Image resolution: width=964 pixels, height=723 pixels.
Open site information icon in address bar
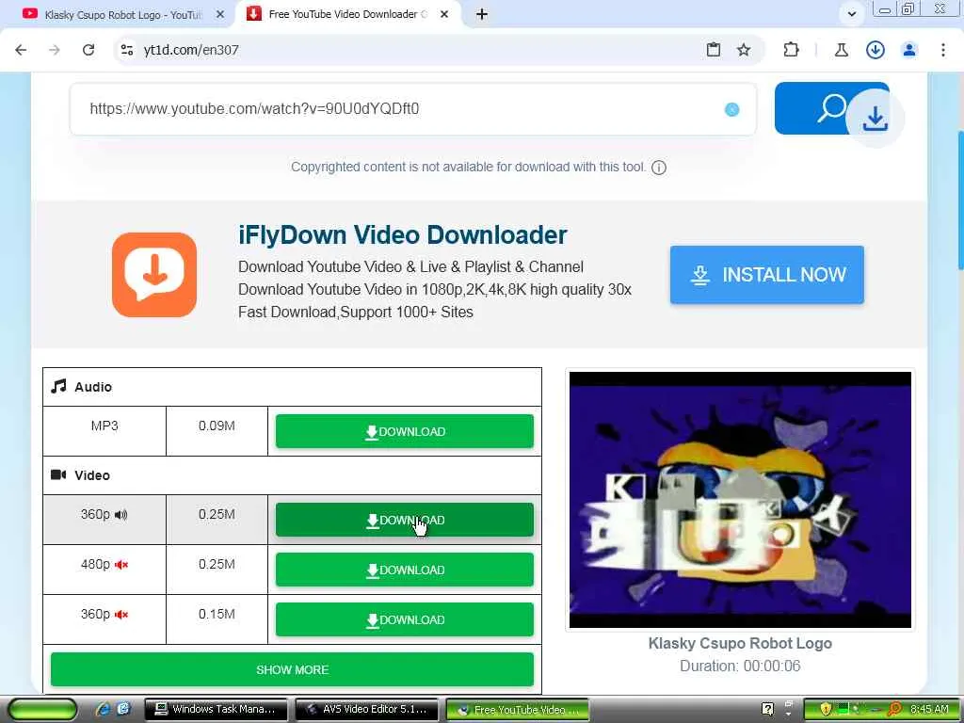[x=127, y=50]
